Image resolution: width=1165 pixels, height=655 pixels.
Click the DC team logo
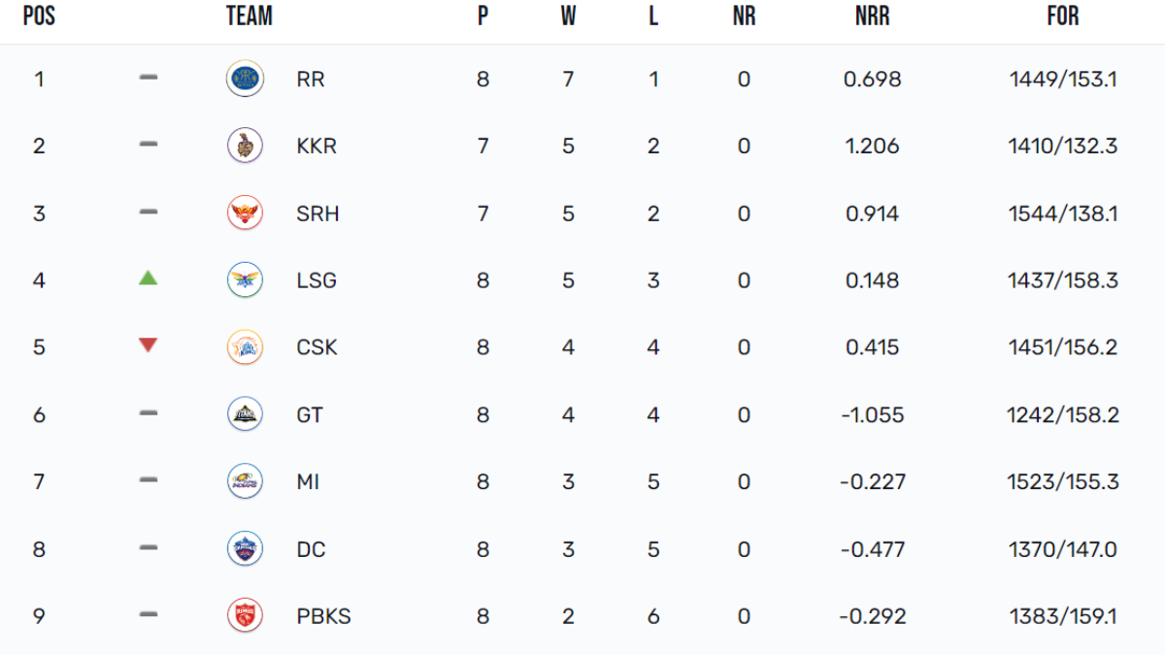[245, 549]
